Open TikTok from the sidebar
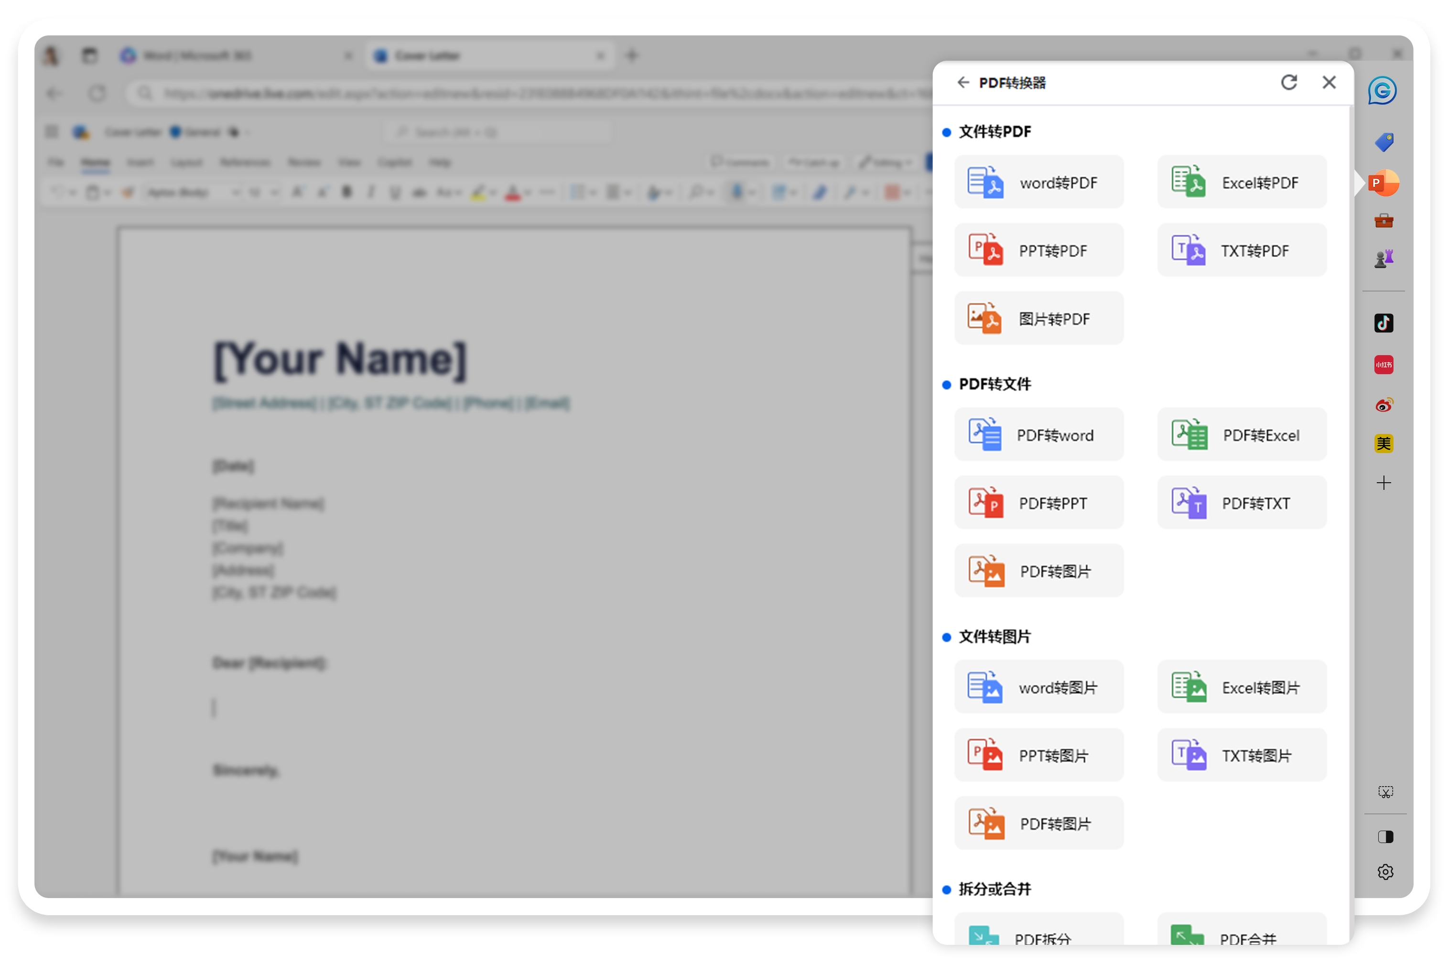Image resolution: width=1448 pixels, height=963 pixels. tap(1383, 323)
